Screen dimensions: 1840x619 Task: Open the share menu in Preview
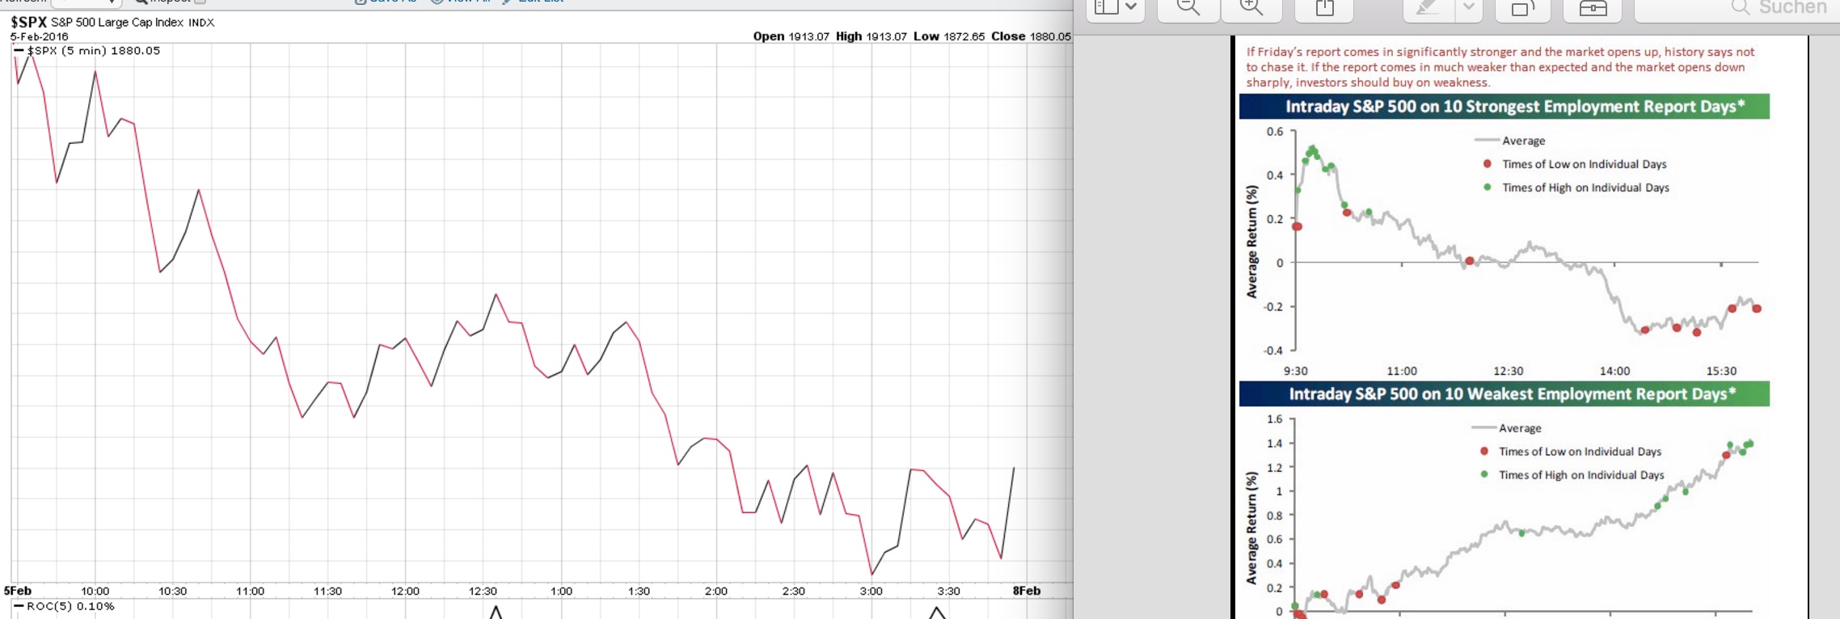(1324, 10)
